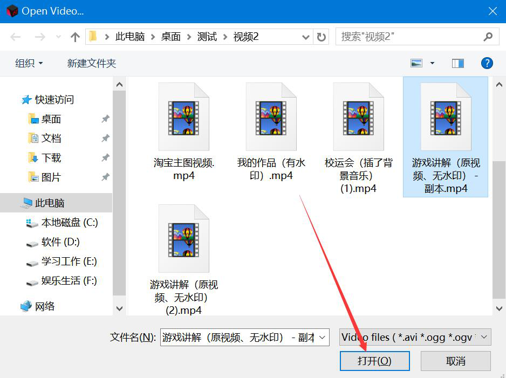Click the 打开(O) button
The image size is (506, 378).
[x=375, y=361]
